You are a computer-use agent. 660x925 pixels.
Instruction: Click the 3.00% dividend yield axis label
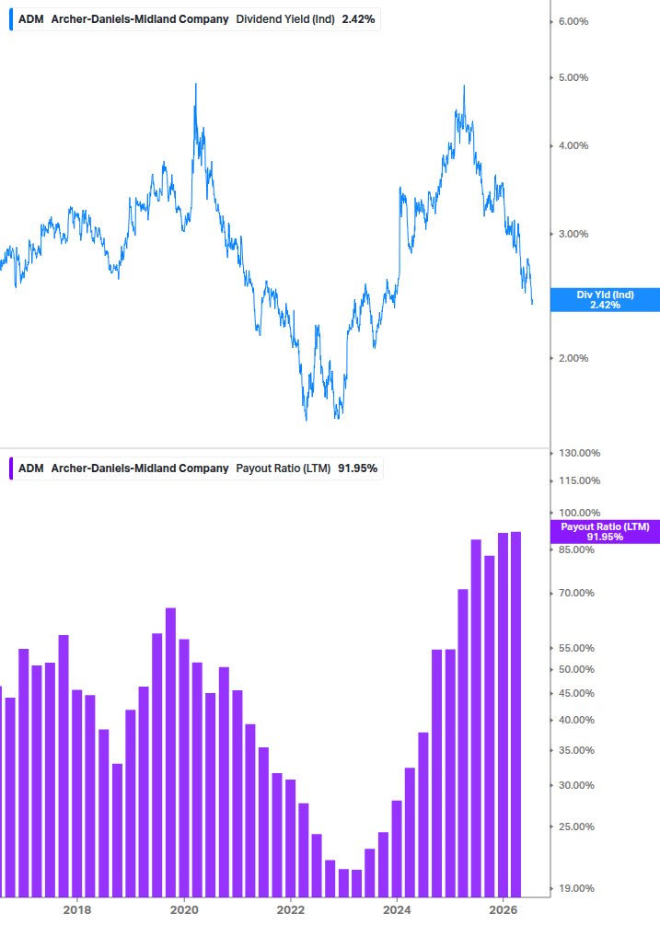click(573, 234)
